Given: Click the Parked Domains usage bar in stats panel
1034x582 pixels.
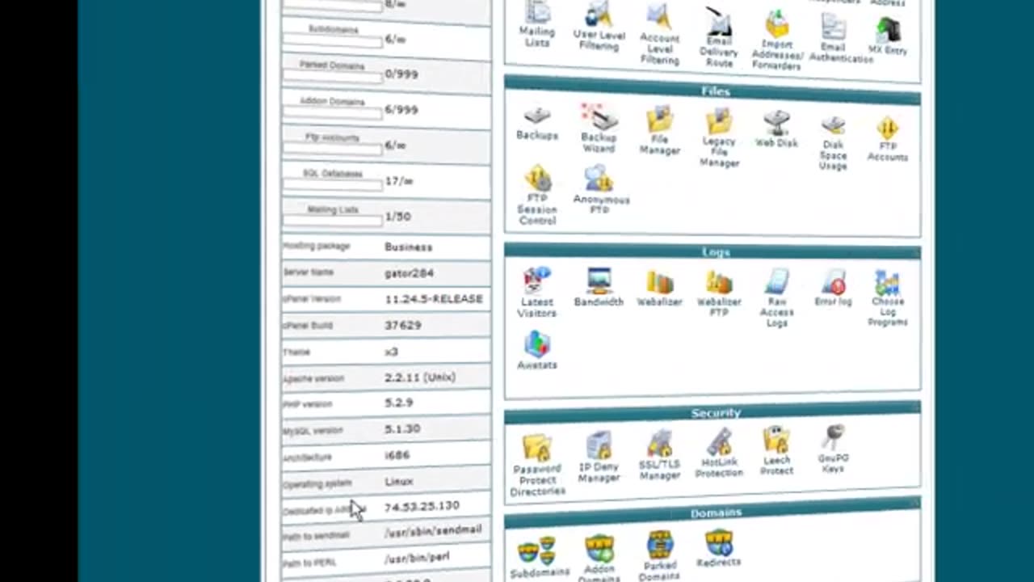Looking at the screenshot, I should 332,78.
